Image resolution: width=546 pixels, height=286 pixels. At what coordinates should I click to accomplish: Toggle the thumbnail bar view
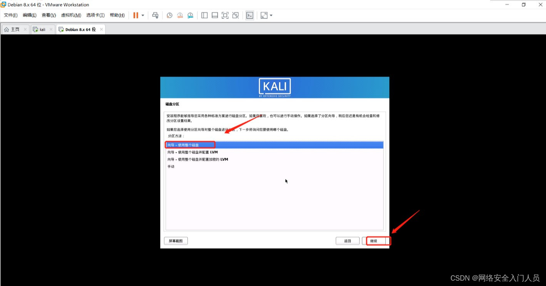pos(215,15)
